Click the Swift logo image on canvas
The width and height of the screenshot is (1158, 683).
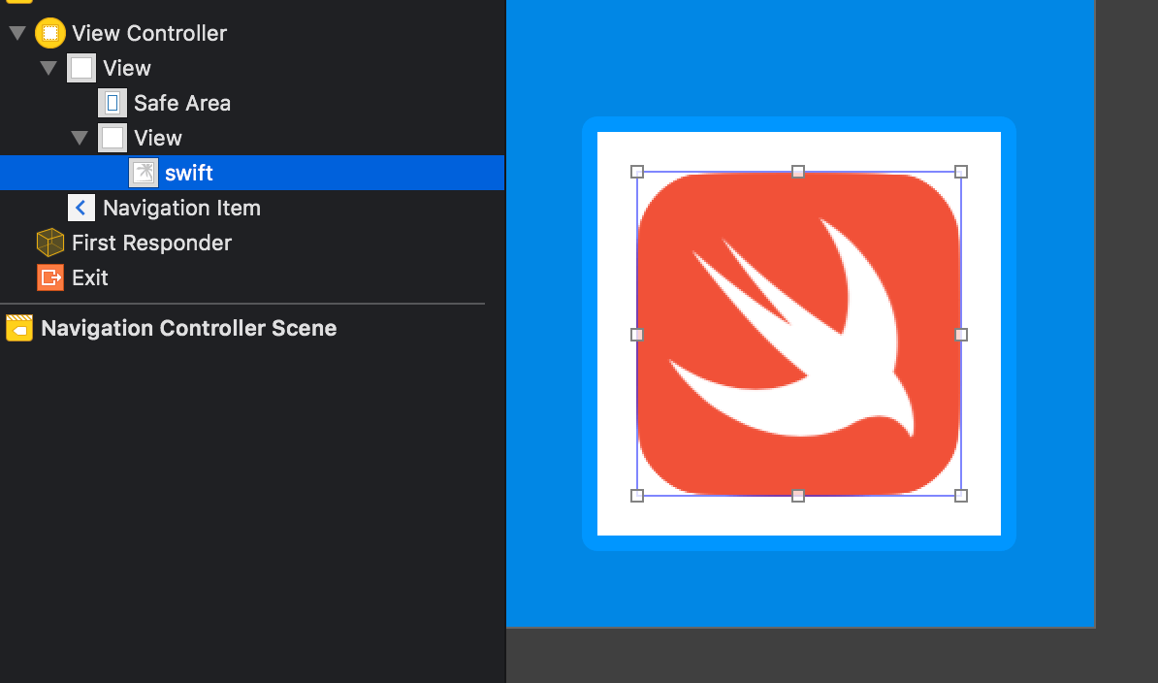[x=799, y=334]
